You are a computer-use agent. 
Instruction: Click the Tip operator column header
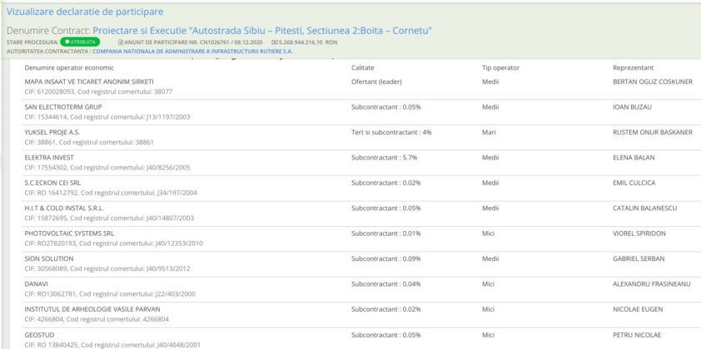click(500, 67)
